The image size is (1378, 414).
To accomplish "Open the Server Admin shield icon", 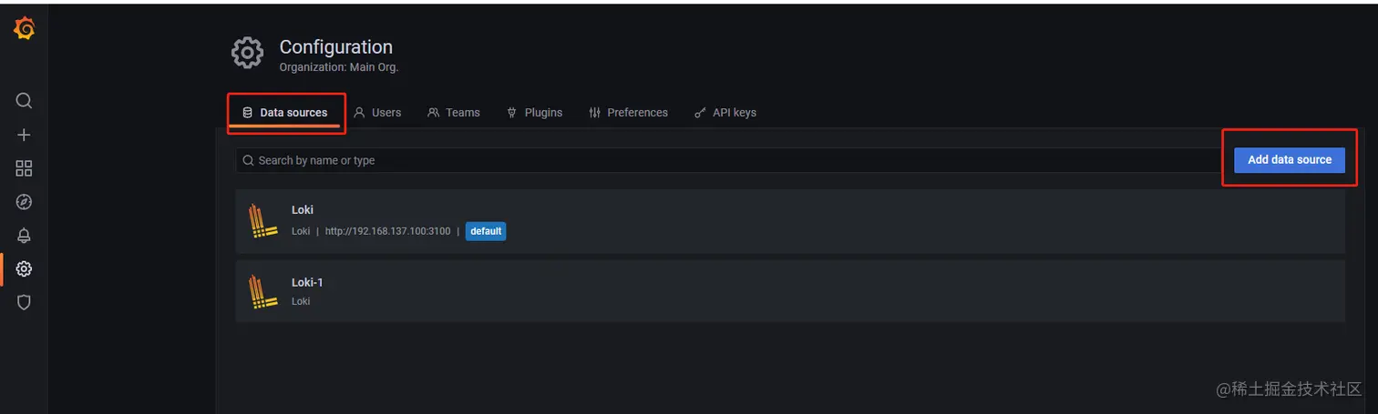I will click(x=25, y=303).
